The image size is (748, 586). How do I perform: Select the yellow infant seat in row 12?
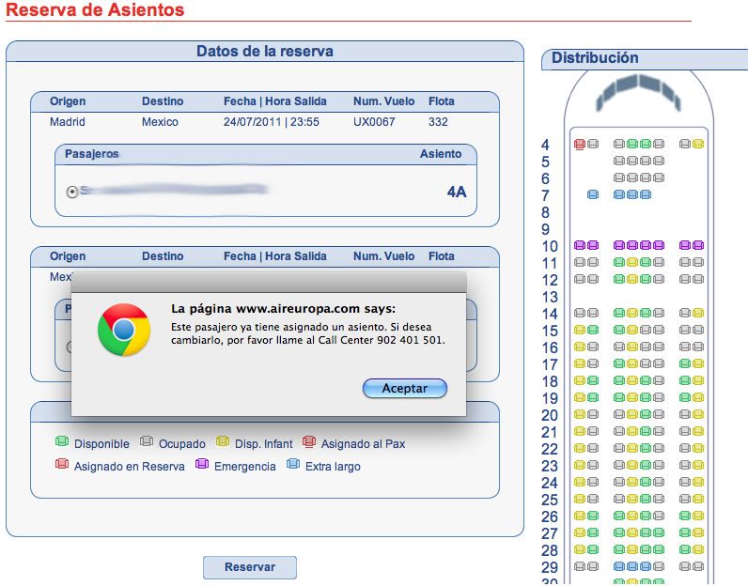pos(632,280)
